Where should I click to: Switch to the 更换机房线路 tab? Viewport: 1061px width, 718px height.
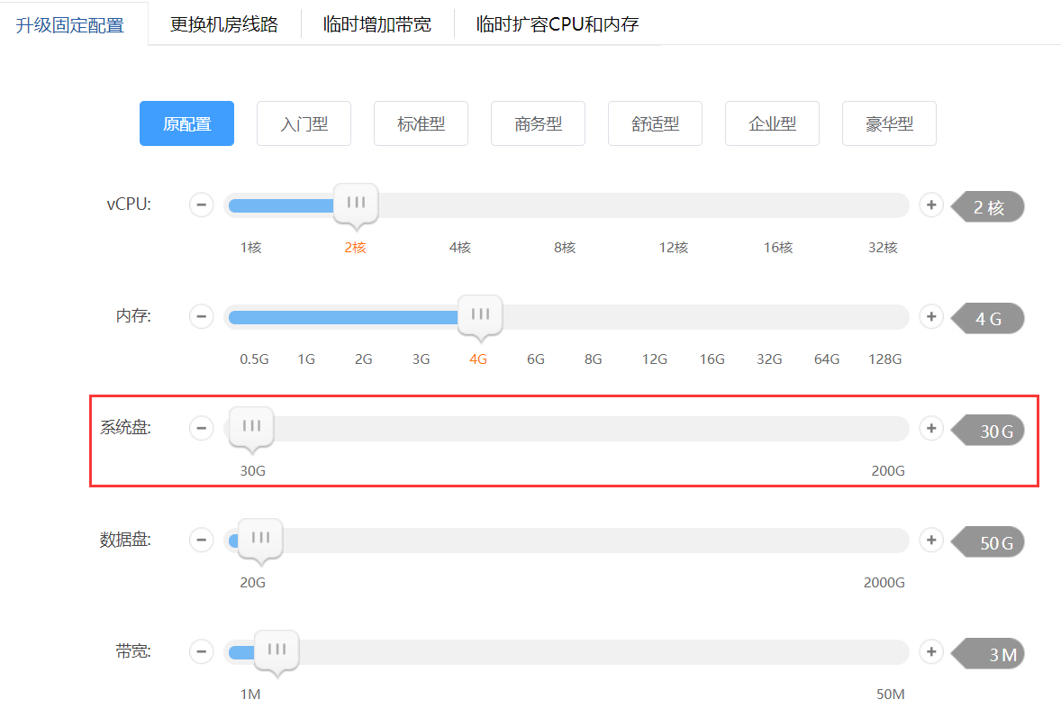pyautogui.click(x=224, y=24)
